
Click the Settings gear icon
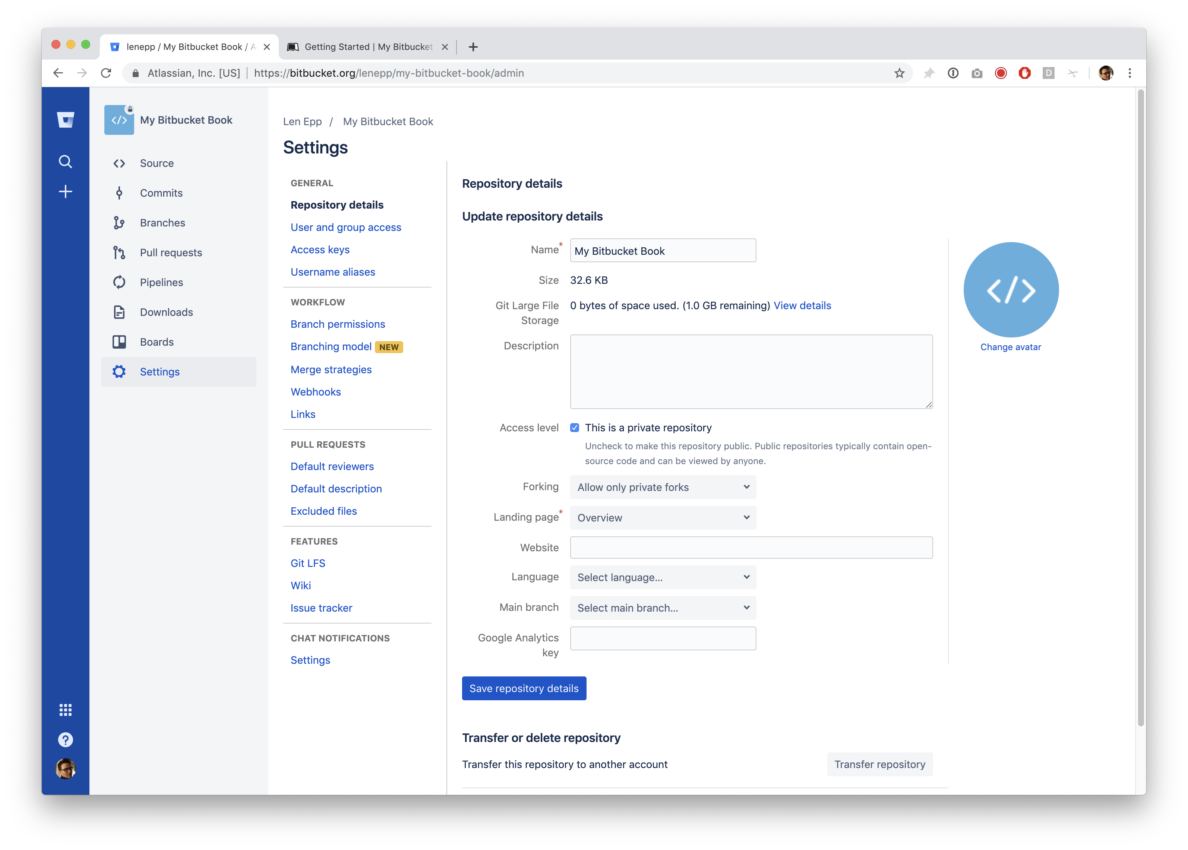pos(119,372)
